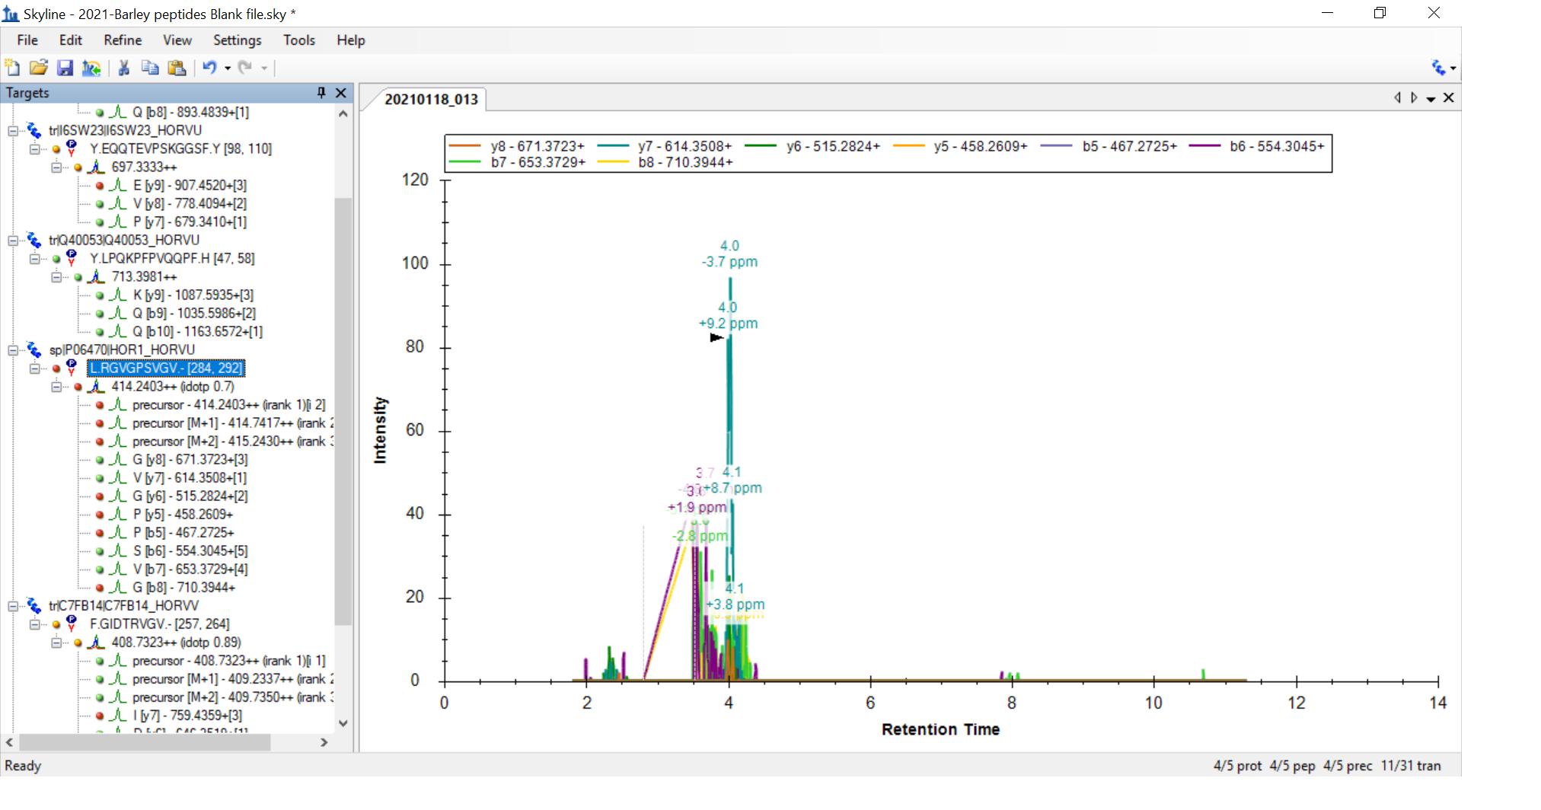This screenshot has width=1541, height=810.
Task: Click the New Document toolbar icon
Action: [12, 68]
